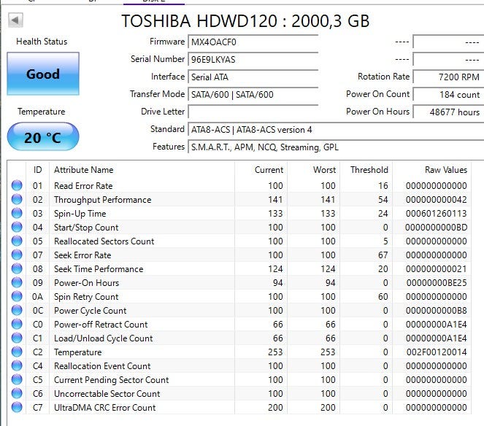
Task: Select the Reallocation Event Count attribute name
Action: pos(102,366)
